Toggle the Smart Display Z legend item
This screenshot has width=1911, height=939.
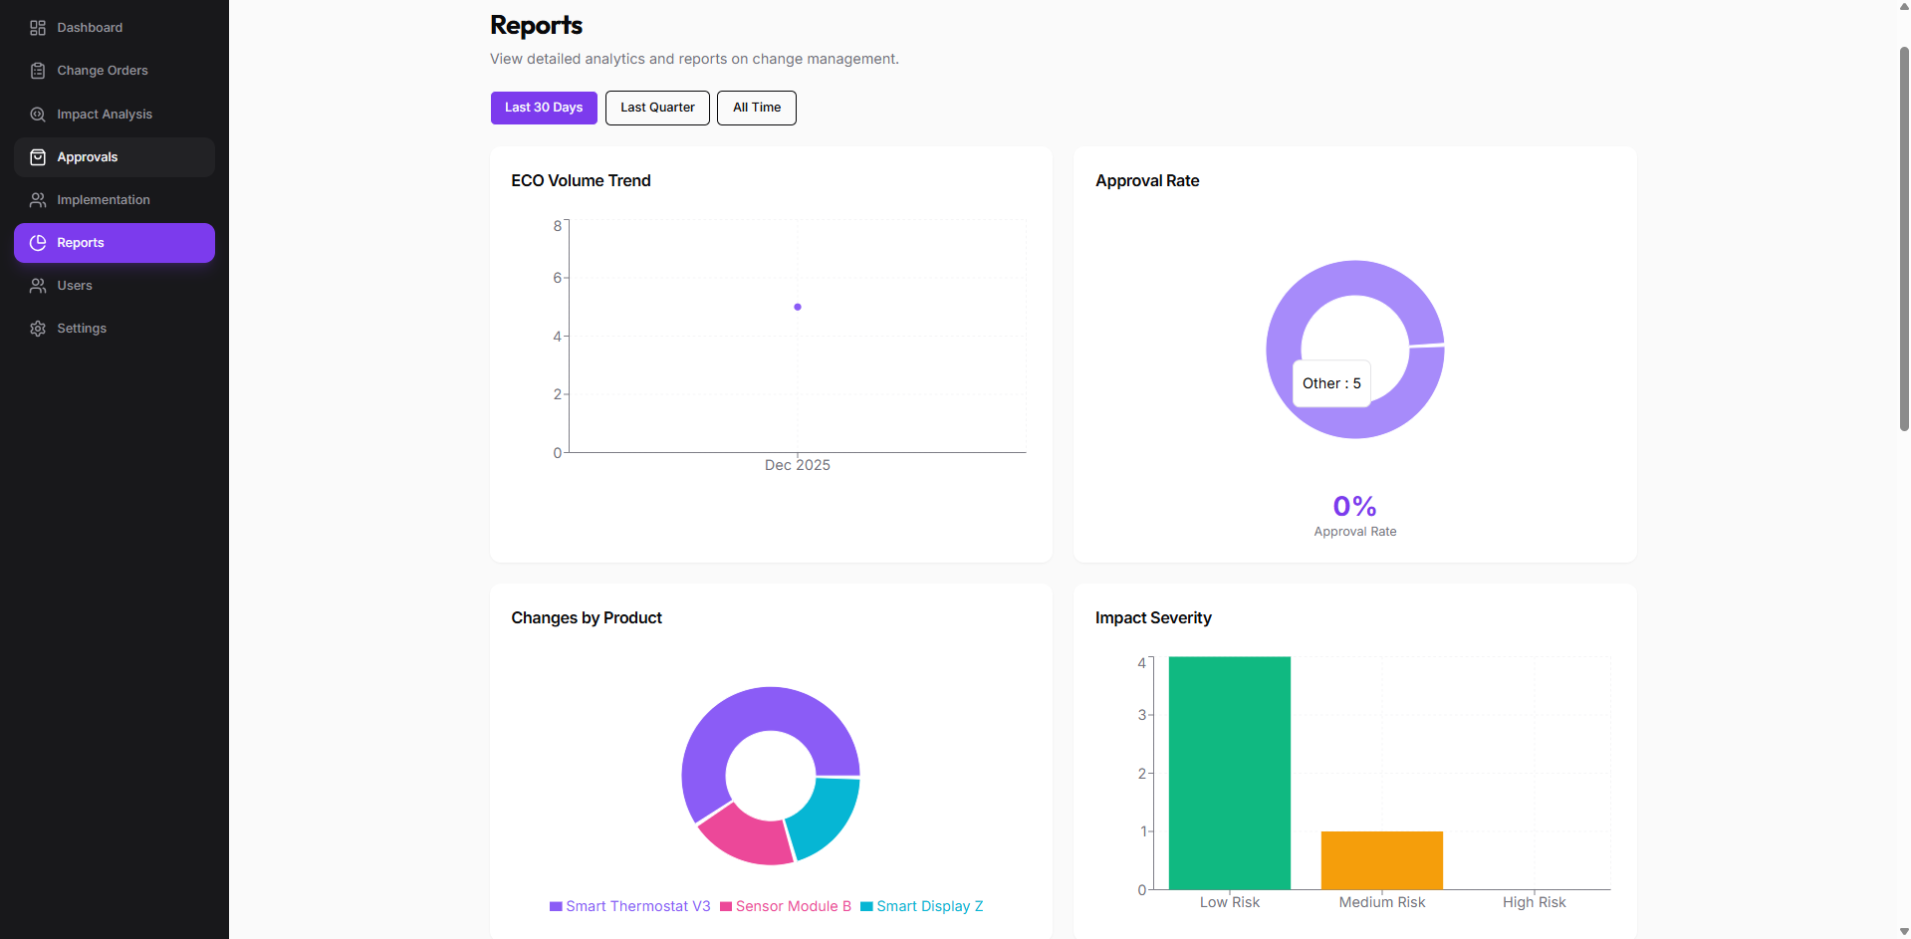[921, 906]
